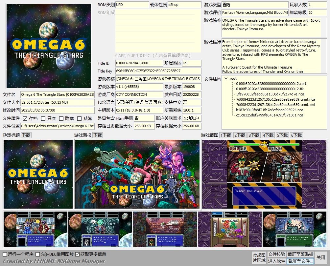
Task: Toggle 允许DLC借用图片 checkbox
Action: point(38,254)
